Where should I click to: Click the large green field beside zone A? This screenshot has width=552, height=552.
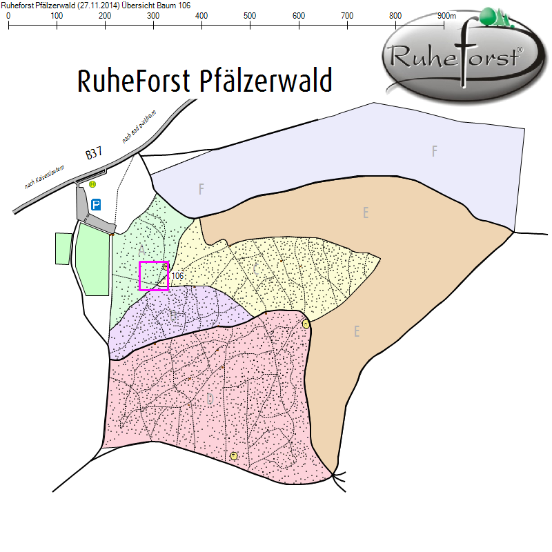(x=92, y=260)
